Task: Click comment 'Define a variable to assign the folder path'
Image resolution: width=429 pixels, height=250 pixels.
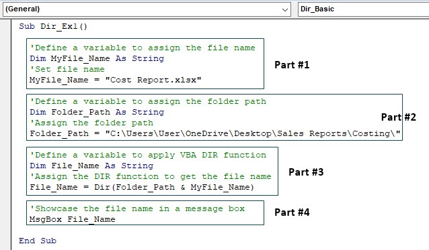Action: point(148,101)
